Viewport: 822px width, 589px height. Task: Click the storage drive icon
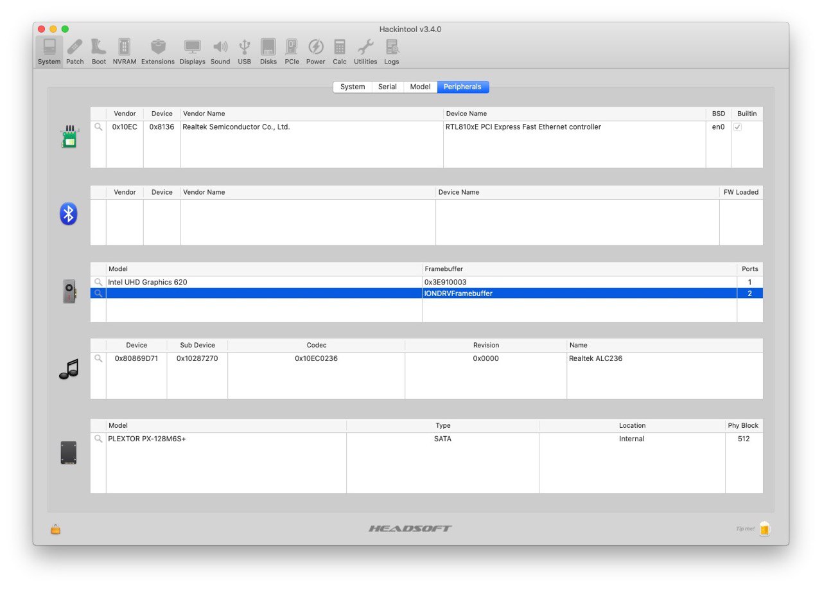tap(69, 453)
